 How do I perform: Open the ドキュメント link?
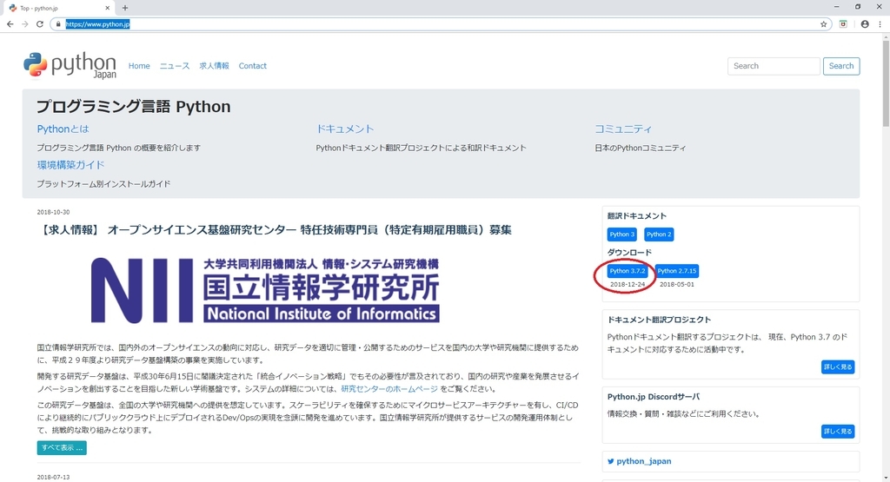point(345,129)
